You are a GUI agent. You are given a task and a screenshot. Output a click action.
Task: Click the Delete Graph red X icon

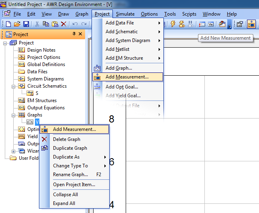coord(45,139)
